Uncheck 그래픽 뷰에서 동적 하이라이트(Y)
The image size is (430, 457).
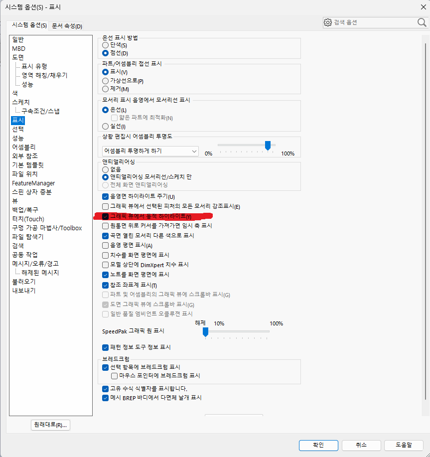(105, 216)
